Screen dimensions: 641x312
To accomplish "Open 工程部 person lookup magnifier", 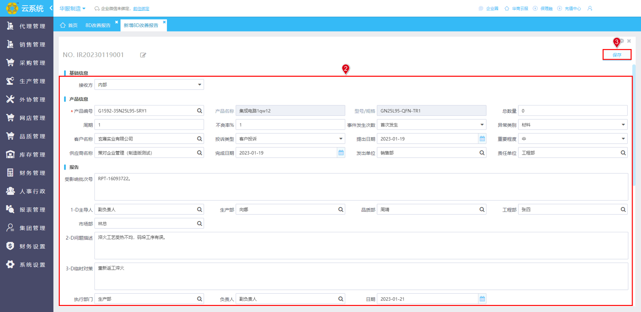I will (x=623, y=209).
